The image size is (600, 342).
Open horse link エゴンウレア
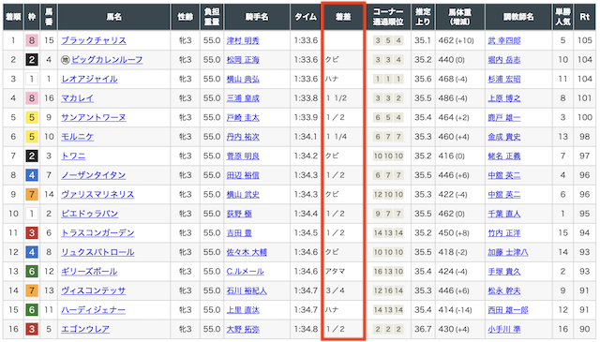(85, 329)
